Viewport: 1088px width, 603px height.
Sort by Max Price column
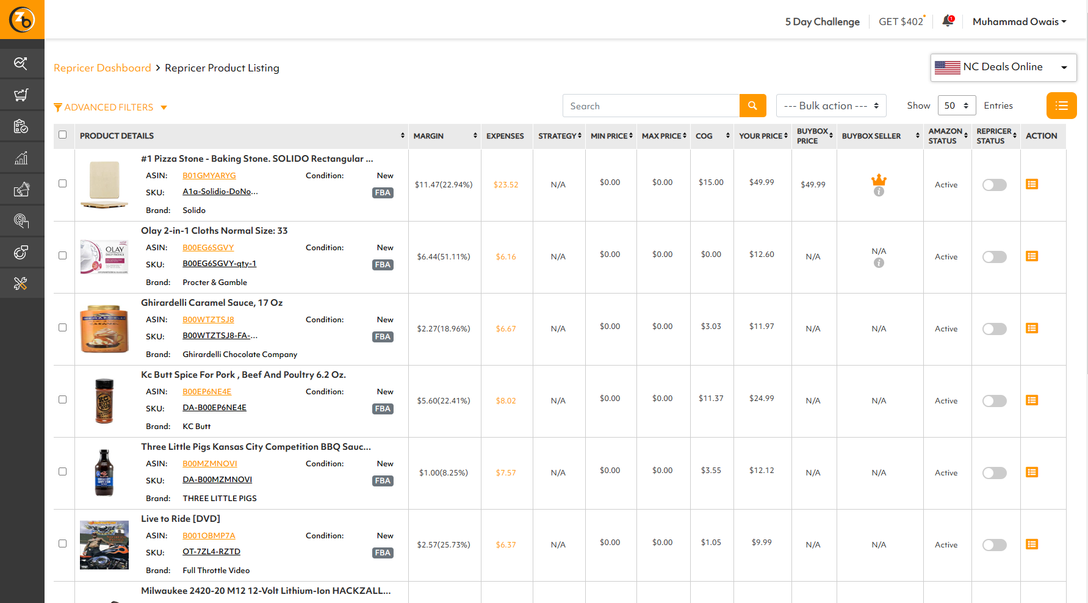685,135
